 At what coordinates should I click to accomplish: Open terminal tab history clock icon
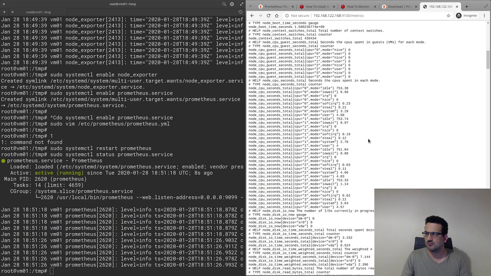pos(241,12)
